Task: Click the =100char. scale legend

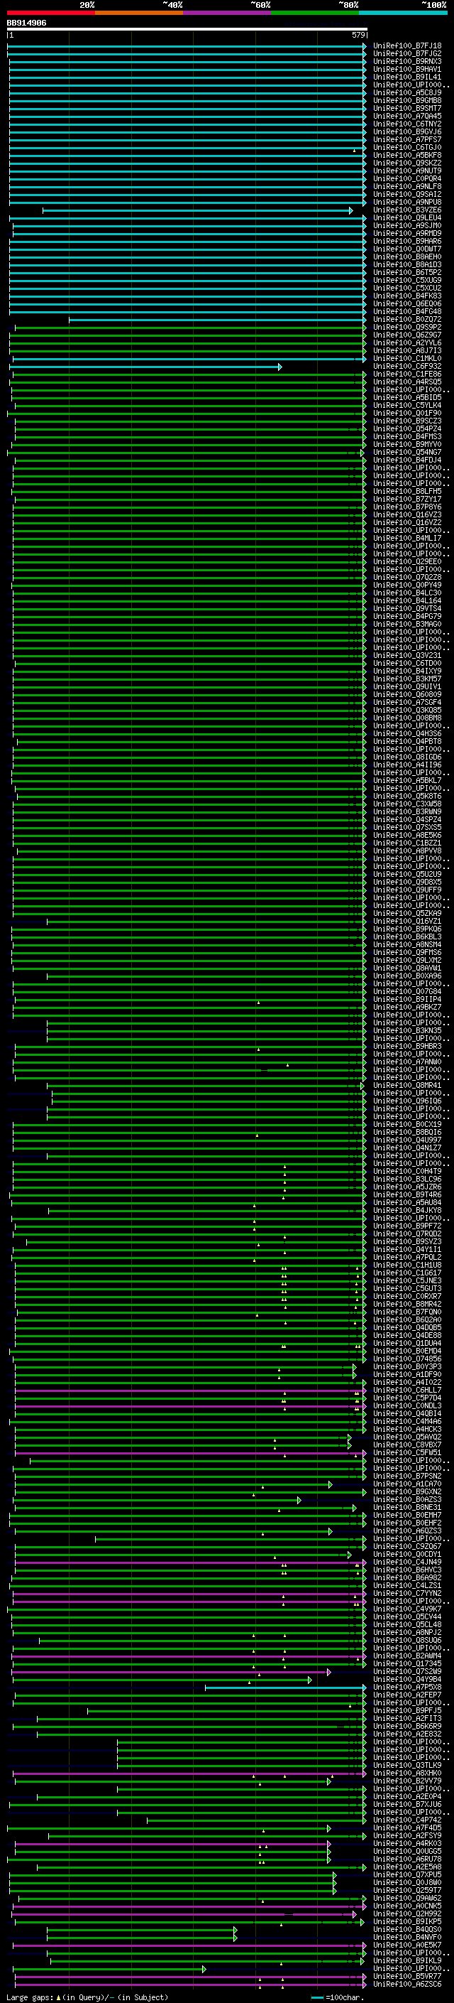Action: point(338,1997)
